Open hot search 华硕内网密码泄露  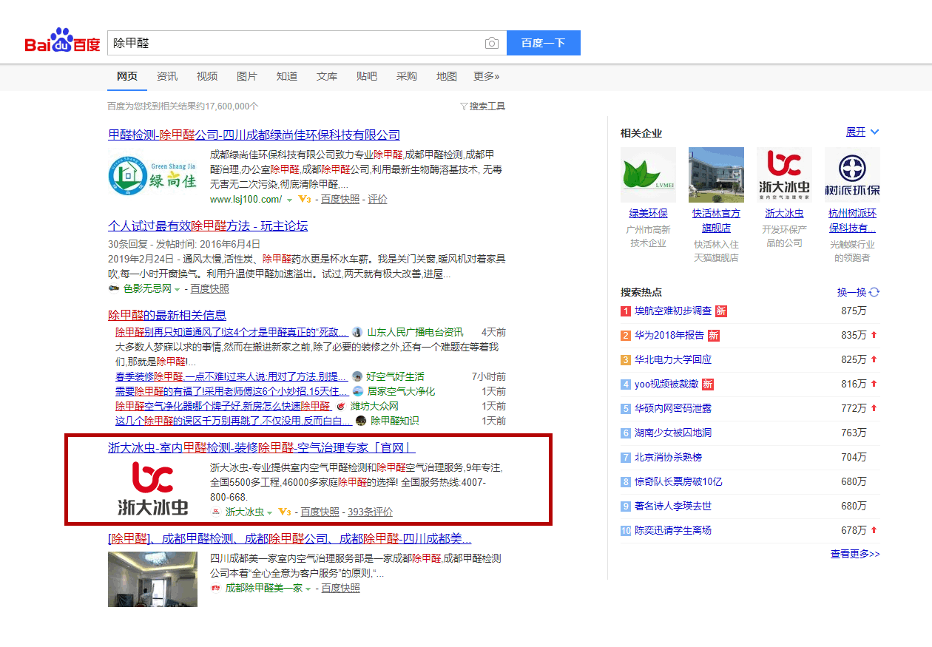673,408
